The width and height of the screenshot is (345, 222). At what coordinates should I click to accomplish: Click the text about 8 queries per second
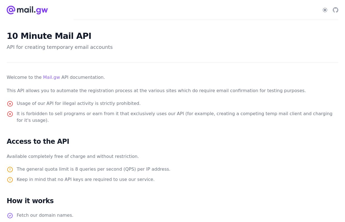click(93, 169)
